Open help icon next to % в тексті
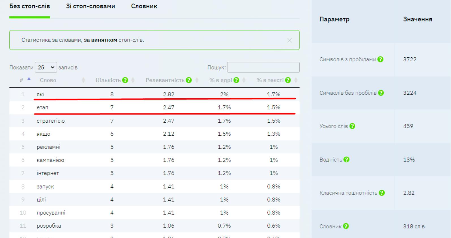This screenshot has width=451, height=238. (288, 80)
